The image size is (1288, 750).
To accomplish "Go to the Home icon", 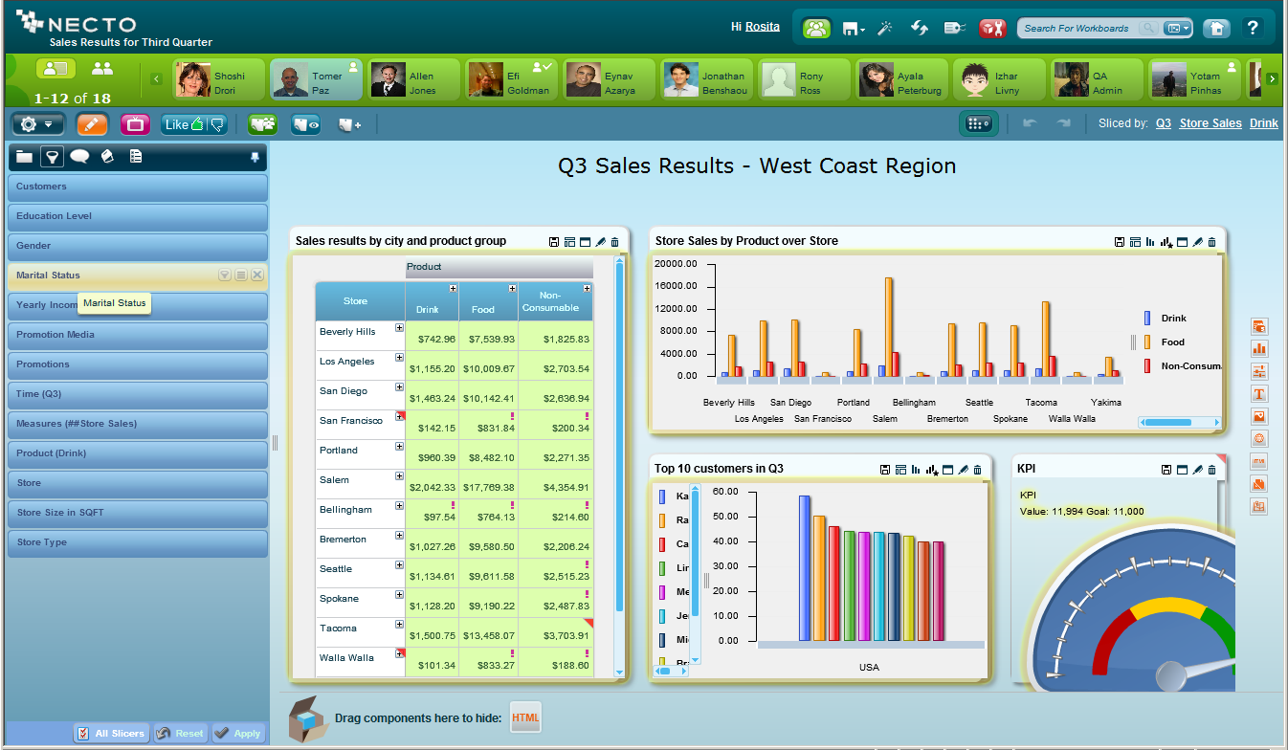I will pyautogui.click(x=1216, y=28).
